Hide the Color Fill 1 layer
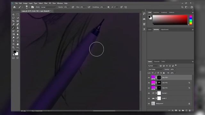The height and width of the screenshot is (115, 205). pos(149,88)
